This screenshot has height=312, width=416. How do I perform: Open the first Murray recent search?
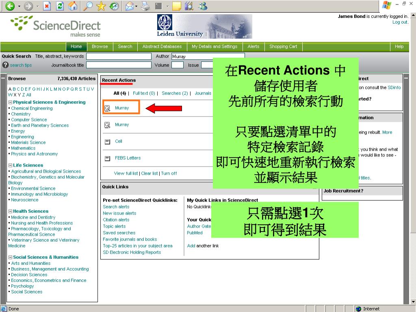pyautogui.click(x=122, y=108)
